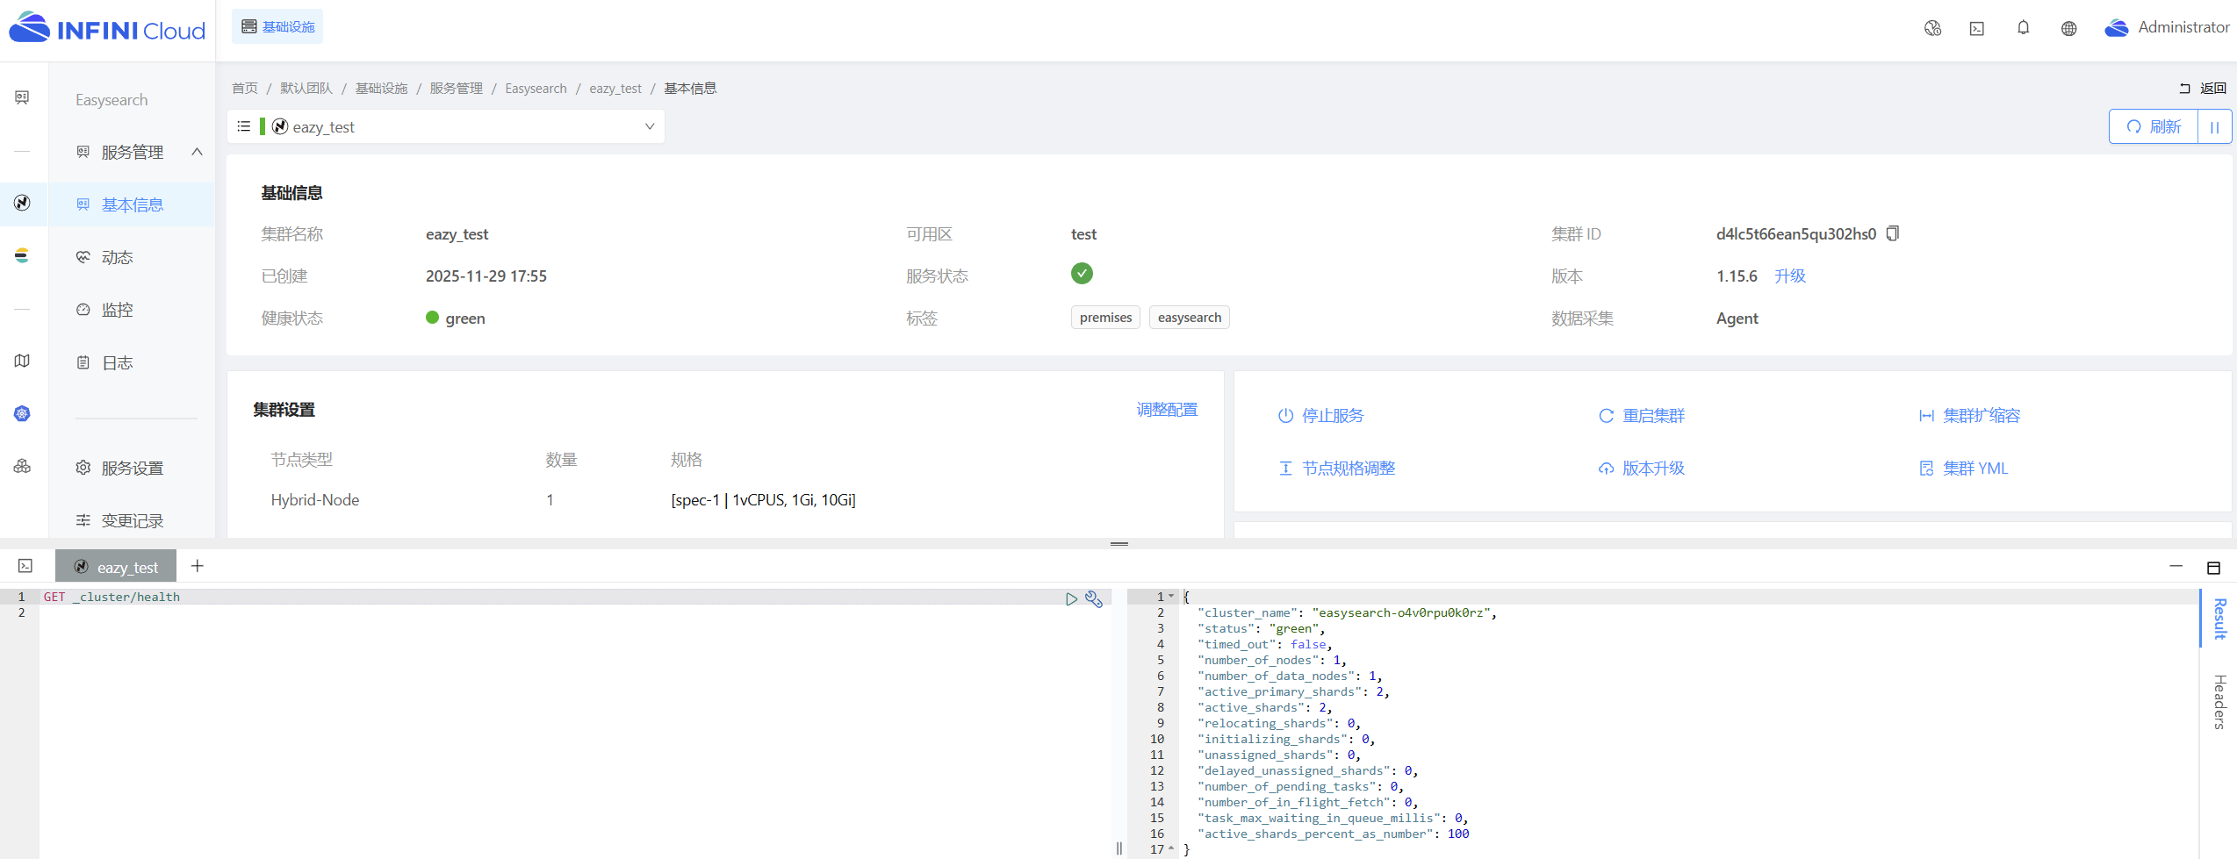This screenshot has height=859, width=2237.
Task: Open the 监控 sidebar item
Action: tap(117, 310)
